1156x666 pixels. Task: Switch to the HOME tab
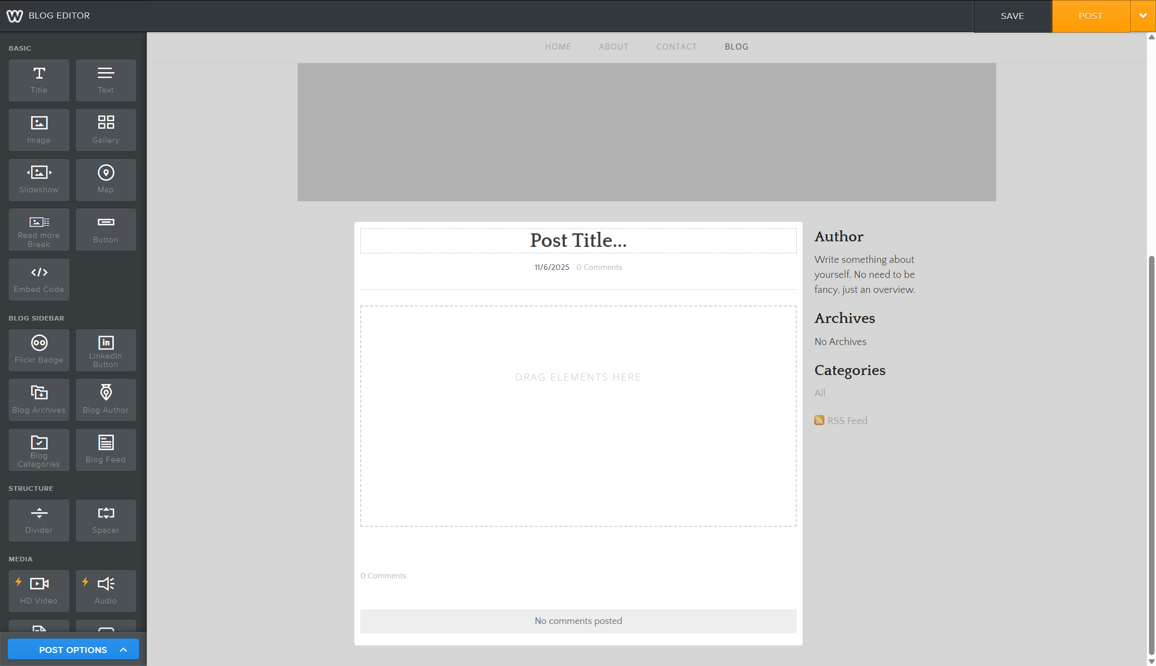pyautogui.click(x=558, y=47)
